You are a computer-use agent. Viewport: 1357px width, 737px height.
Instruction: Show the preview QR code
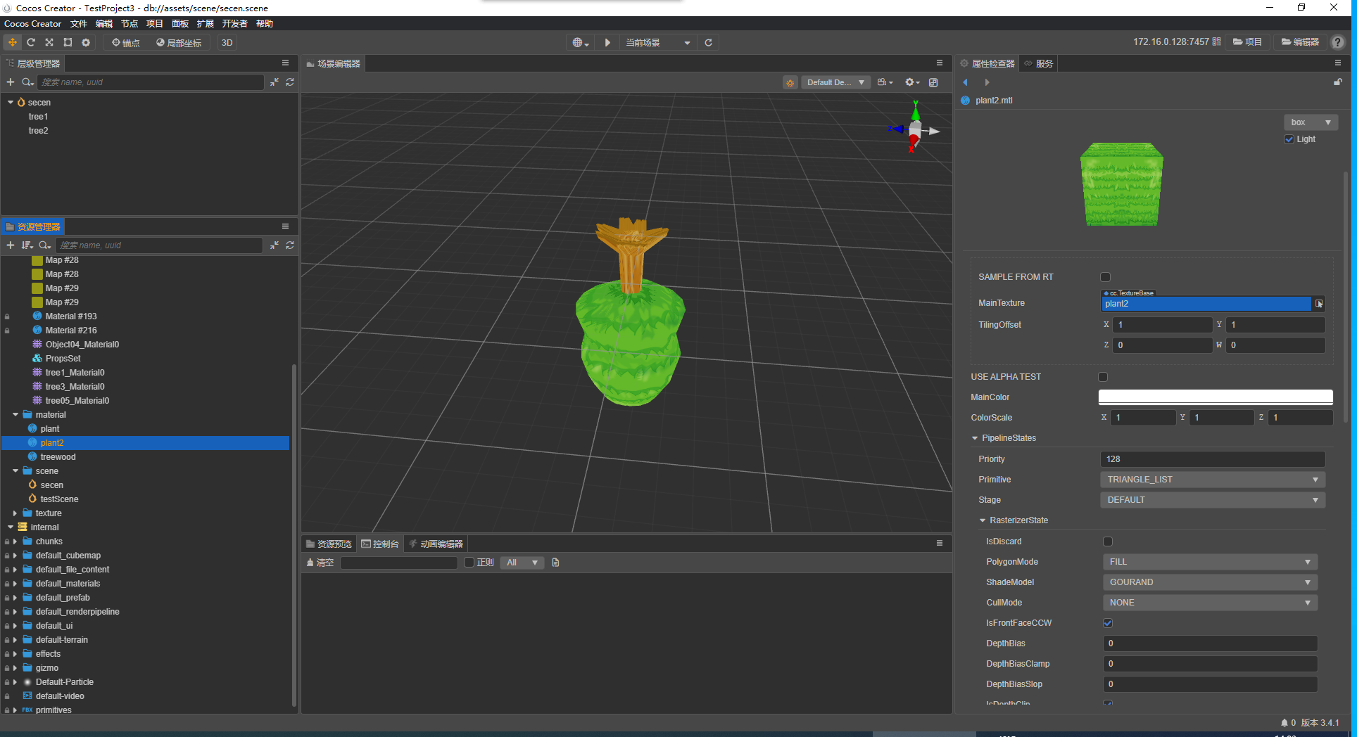[x=1216, y=42]
